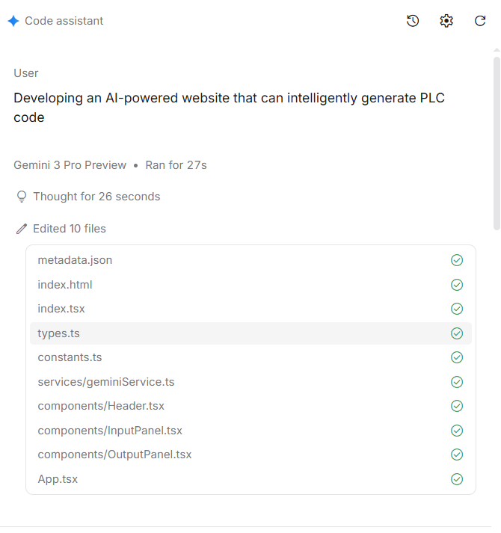Image resolution: width=501 pixels, height=533 pixels.
Task: Click the user prompt about PLC code
Action: coord(229,108)
